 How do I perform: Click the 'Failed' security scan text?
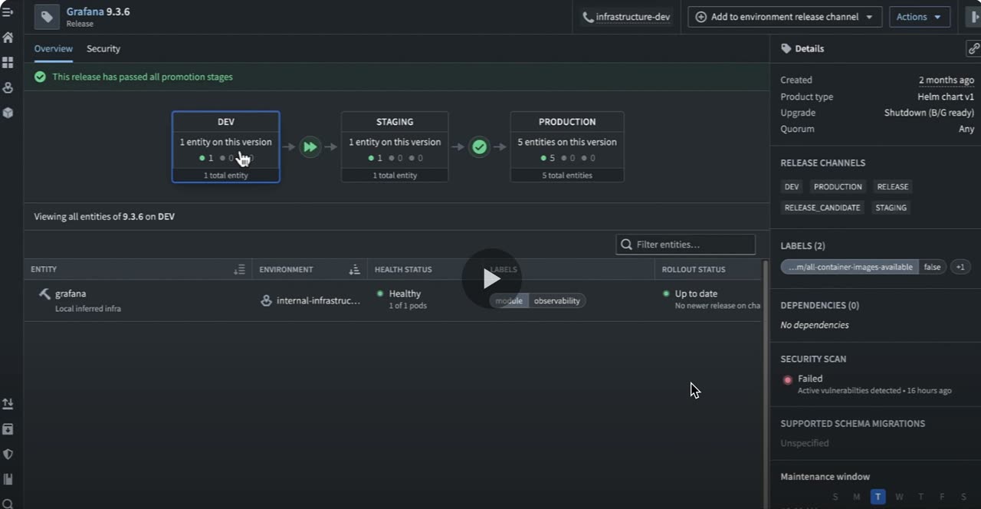pyautogui.click(x=810, y=379)
